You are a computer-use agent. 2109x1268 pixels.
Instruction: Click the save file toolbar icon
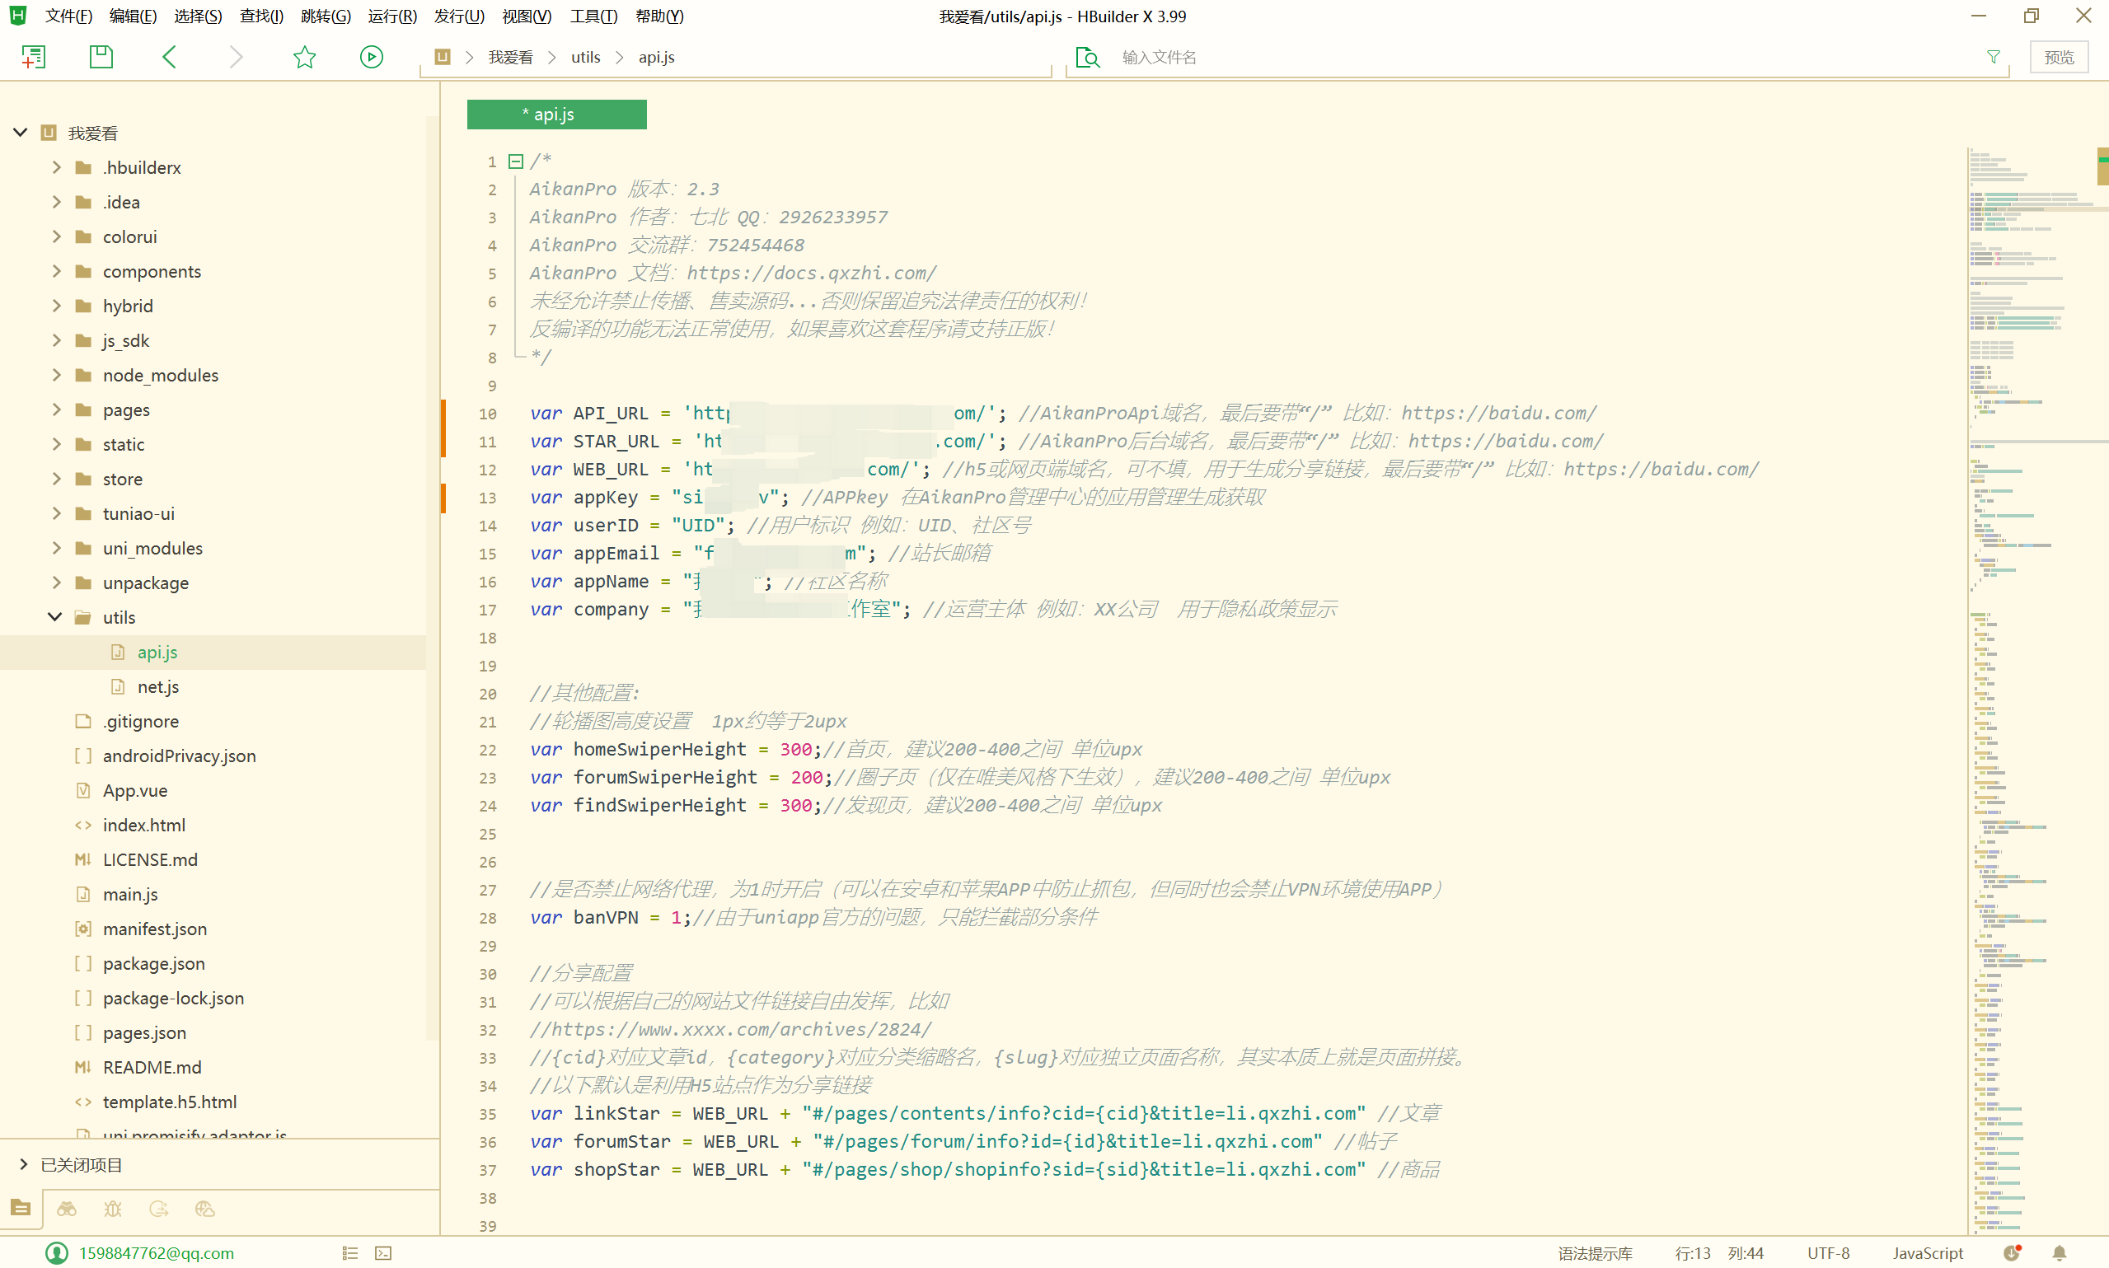pos(101,57)
